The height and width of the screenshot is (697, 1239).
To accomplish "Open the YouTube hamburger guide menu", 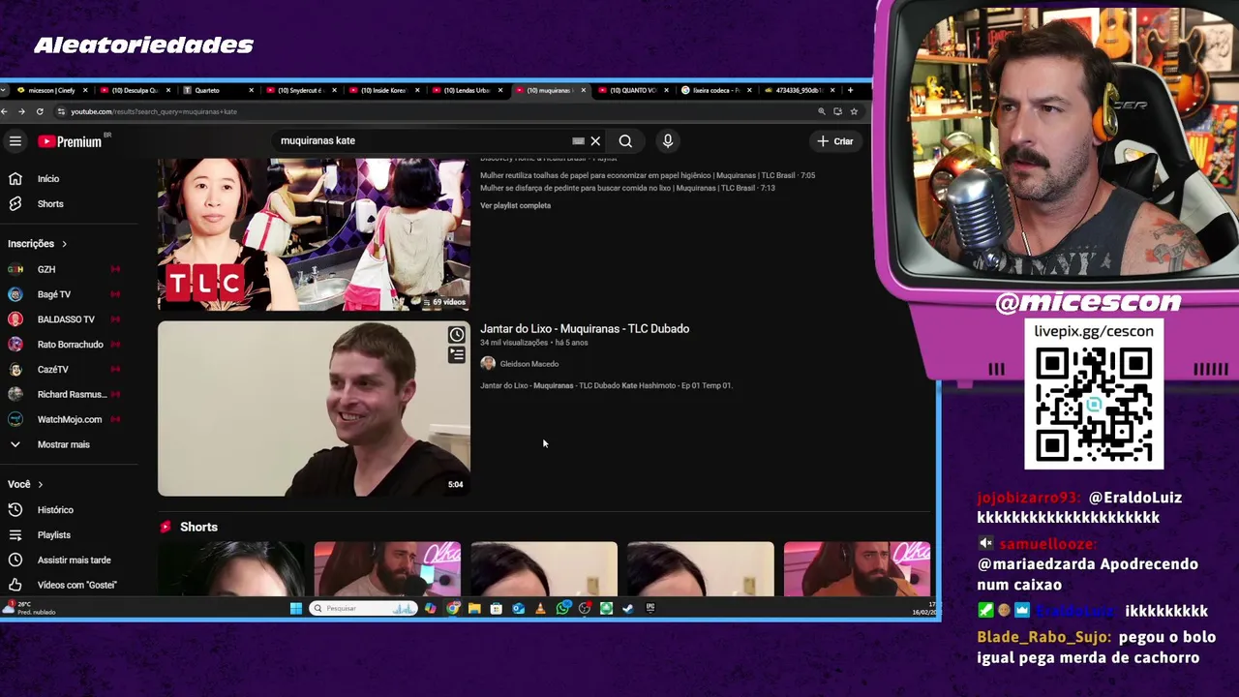I will [15, 141].
